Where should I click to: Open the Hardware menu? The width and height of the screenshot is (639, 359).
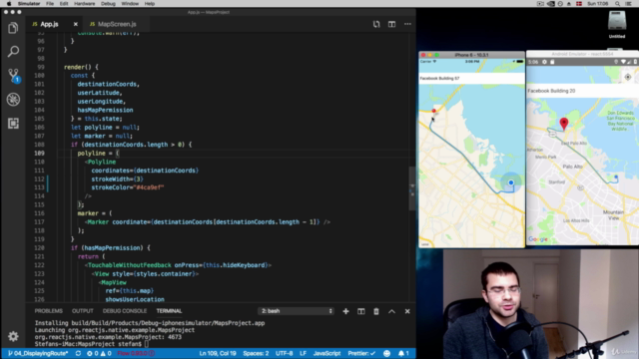(84, 4)
